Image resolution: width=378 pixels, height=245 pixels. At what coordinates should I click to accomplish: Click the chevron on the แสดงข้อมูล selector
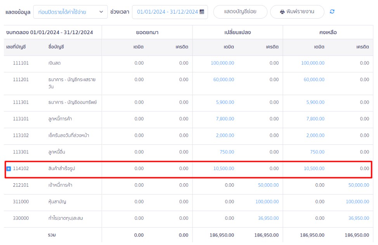tap(102, 12)
